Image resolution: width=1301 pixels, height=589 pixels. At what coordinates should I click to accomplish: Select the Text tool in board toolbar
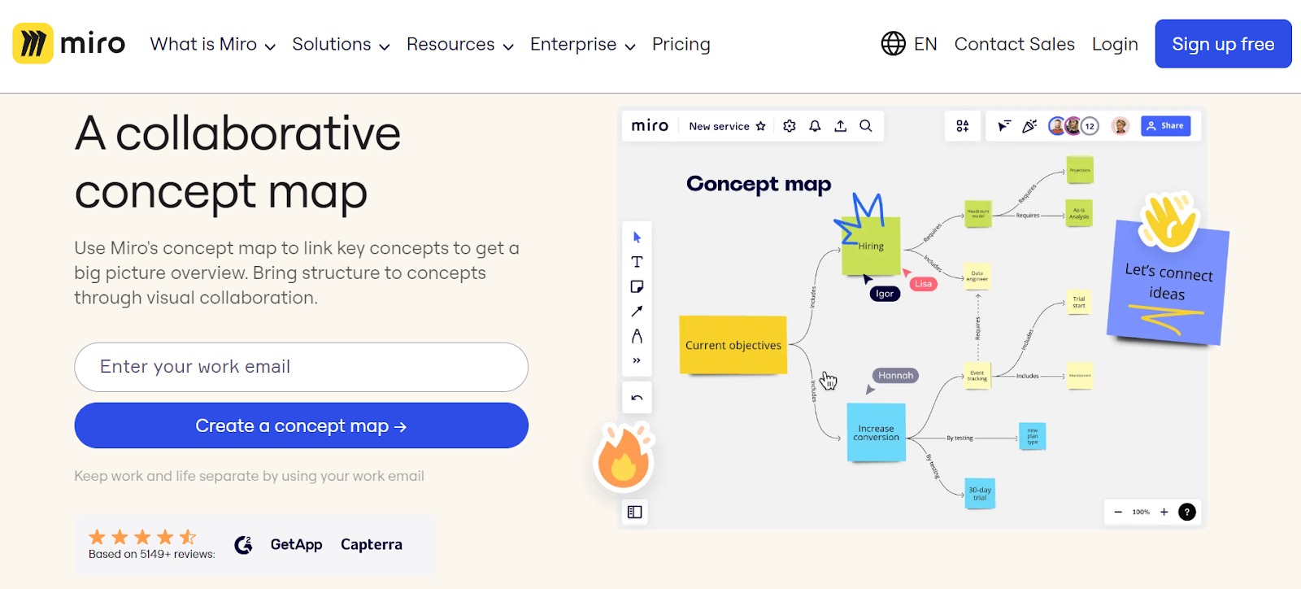[x=637, y=262]
